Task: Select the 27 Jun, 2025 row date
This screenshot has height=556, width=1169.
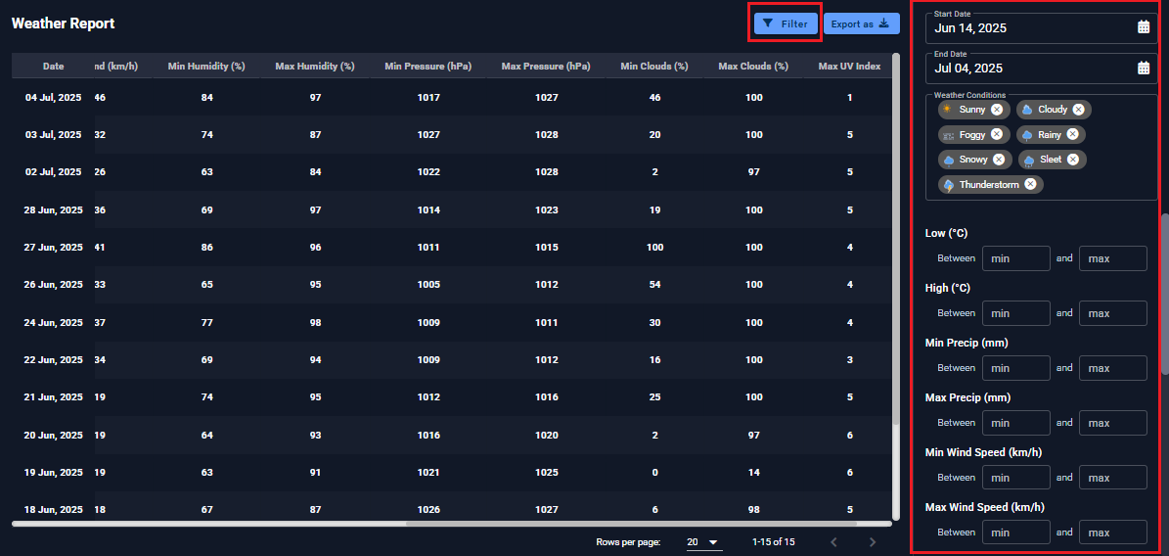Action: pyautogui.click(x=54, y=247)
